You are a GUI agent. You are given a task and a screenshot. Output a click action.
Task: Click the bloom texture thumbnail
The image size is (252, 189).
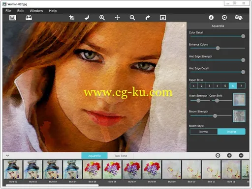(239, 116)
